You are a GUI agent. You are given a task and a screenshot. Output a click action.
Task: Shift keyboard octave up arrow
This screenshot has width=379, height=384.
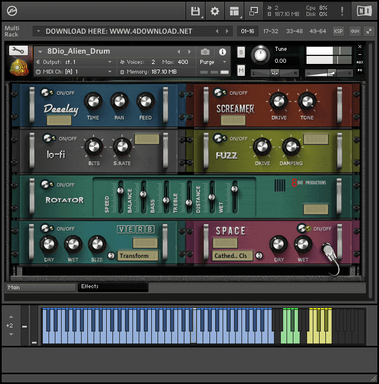tap(11, 317)
